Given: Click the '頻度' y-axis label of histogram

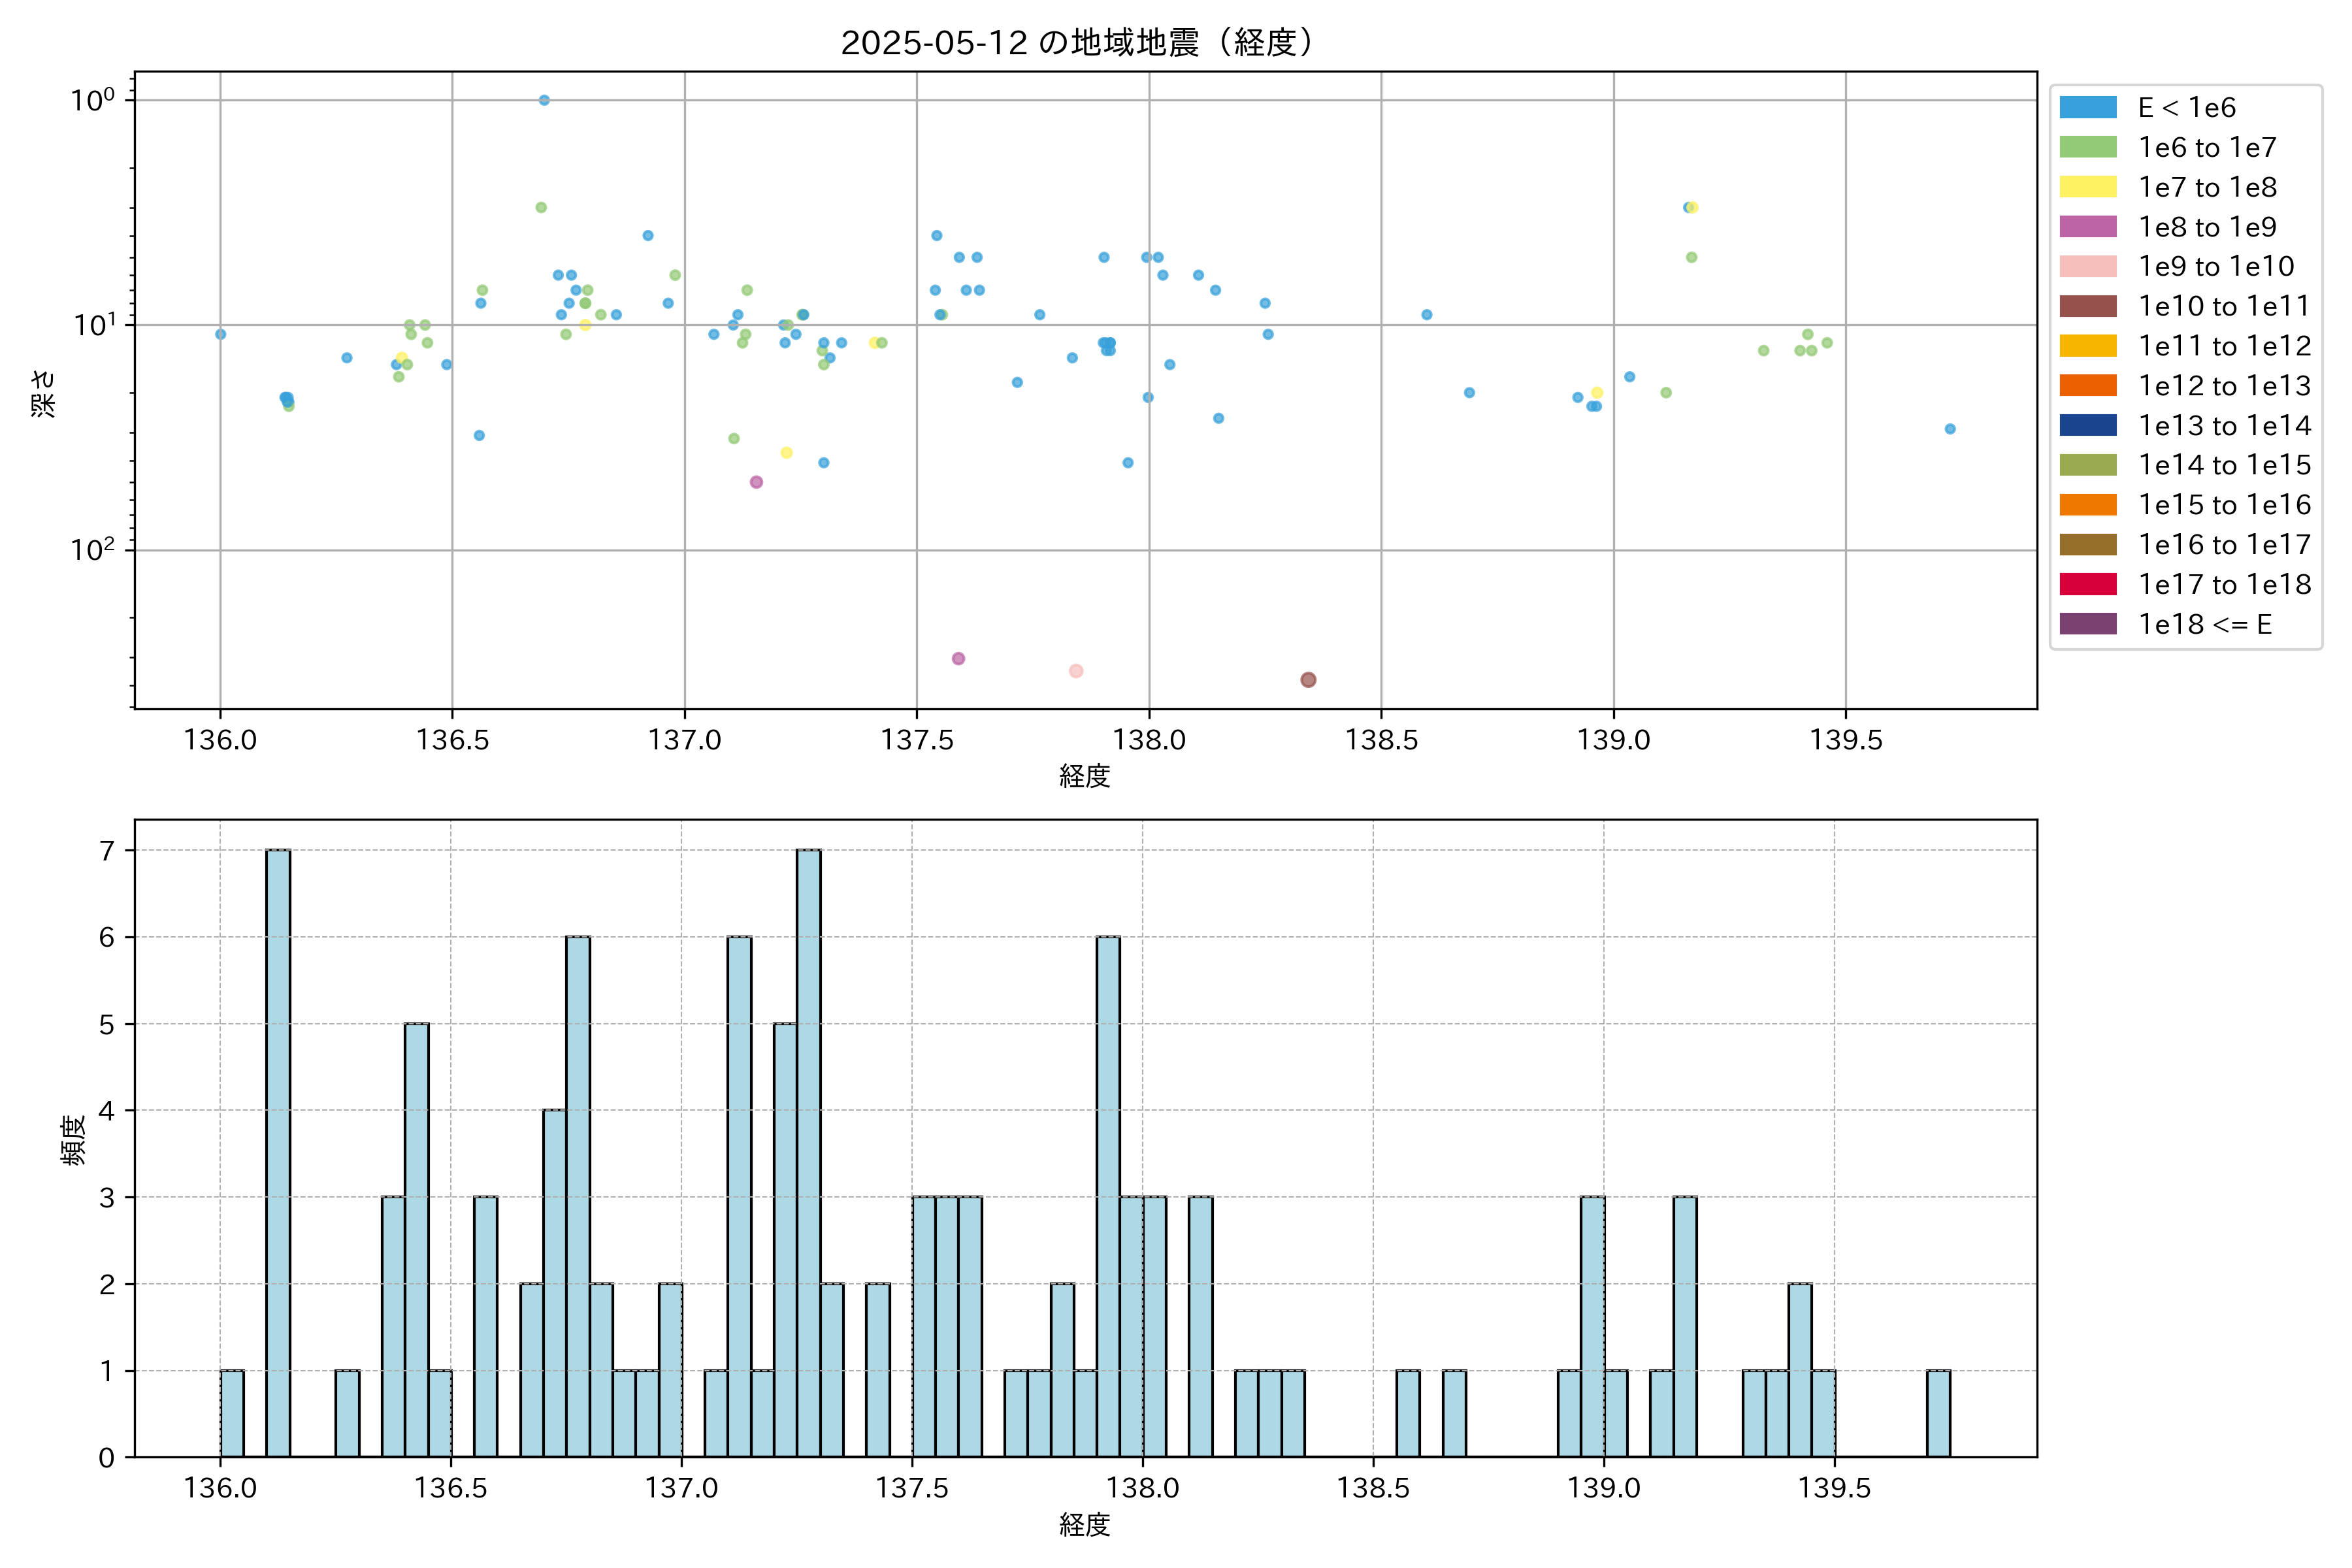Looking at the screenshot, I should (74, 1140).
